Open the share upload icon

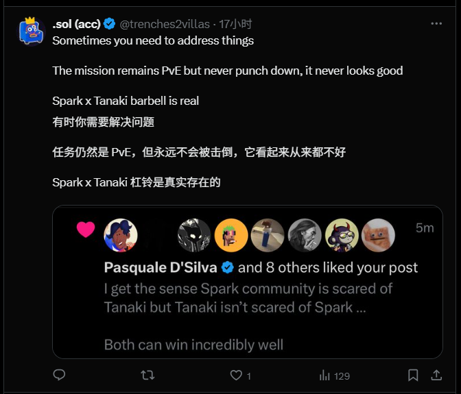[436, 375]
